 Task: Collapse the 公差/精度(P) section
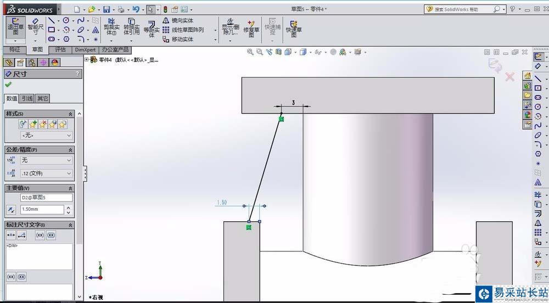[x=70, y=150]
